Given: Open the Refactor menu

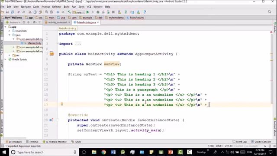Looking at the screenshot, I should point(57,7).
